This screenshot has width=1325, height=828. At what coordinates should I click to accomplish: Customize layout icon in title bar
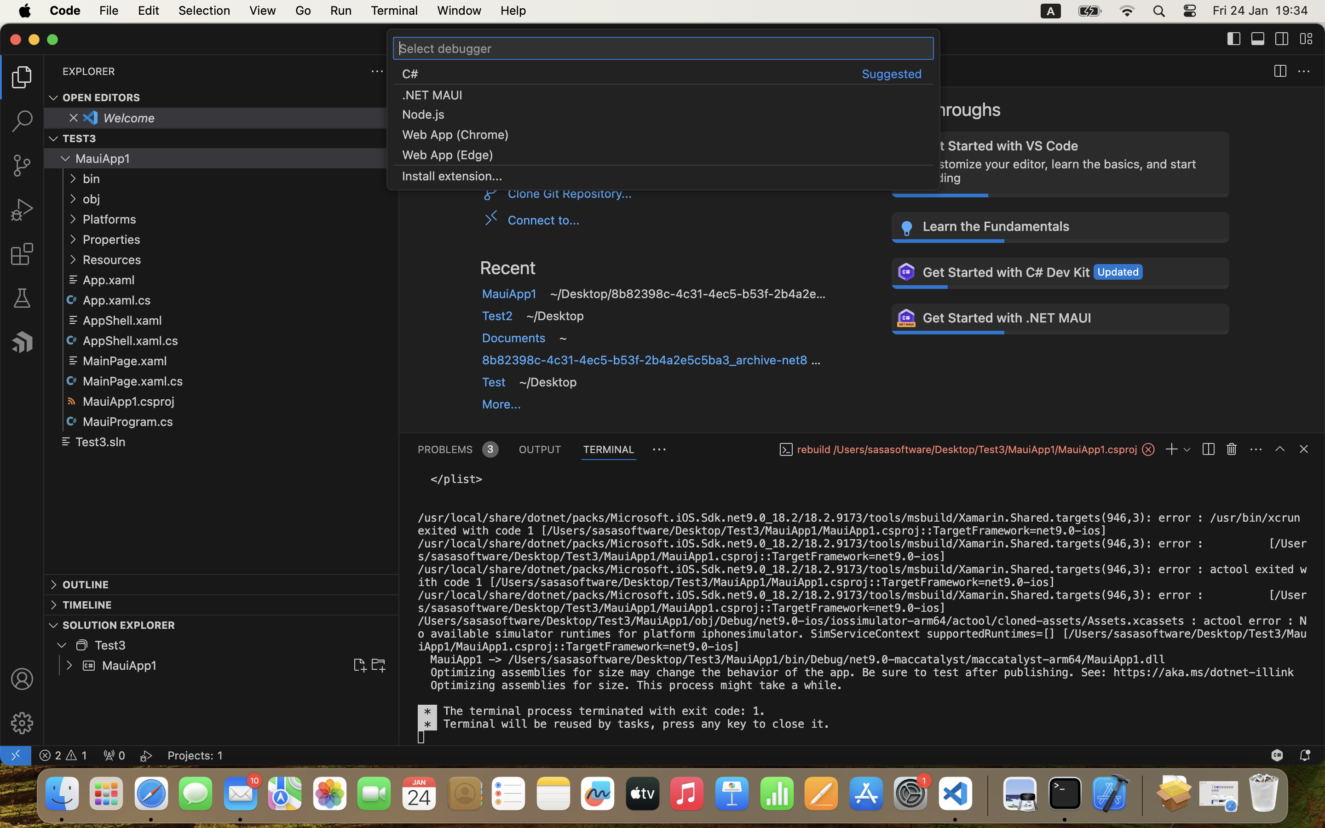[x=1306, y=39]
